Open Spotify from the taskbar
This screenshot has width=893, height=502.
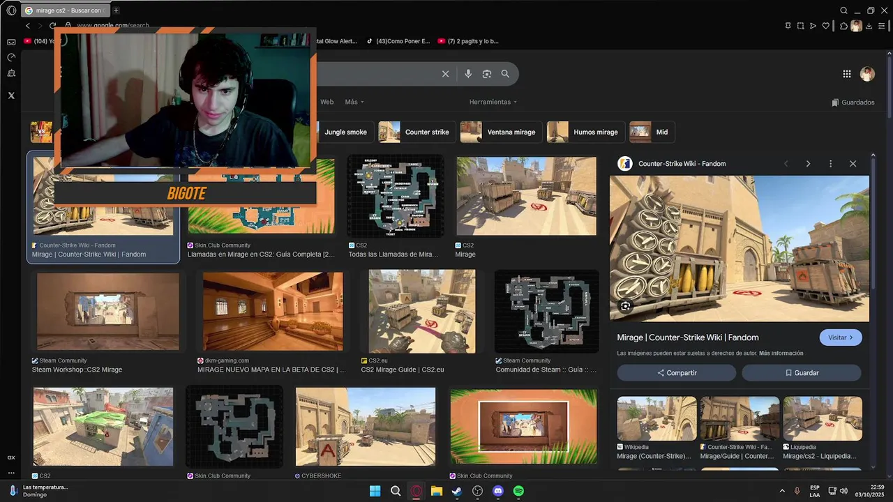[x=518, y=491]
